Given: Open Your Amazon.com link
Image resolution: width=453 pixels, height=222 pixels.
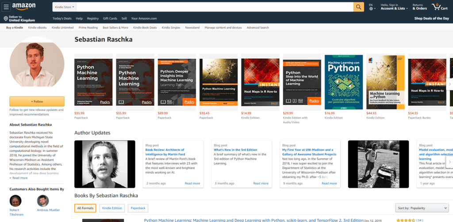Looking at the screenshot, I should pyautogui.click(x=144, y=19).
